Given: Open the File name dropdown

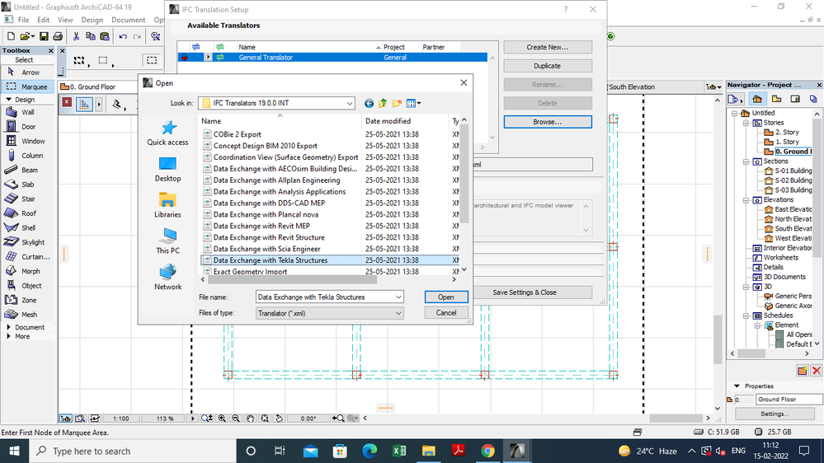Looking at the screenshot, I should pos(398,297).
